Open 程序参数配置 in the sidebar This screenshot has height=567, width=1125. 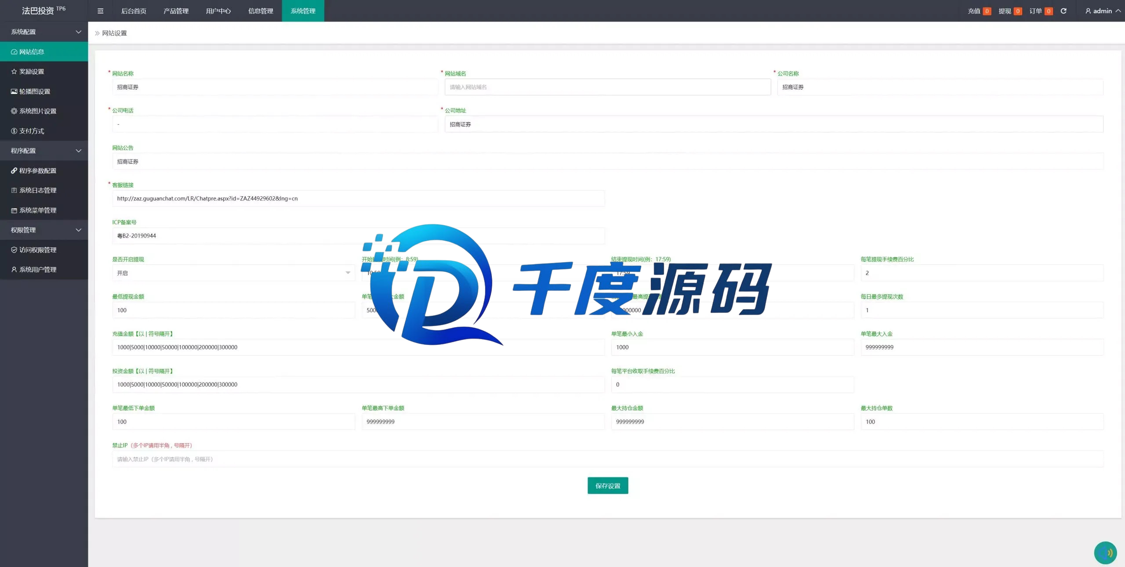pos(44,170)
